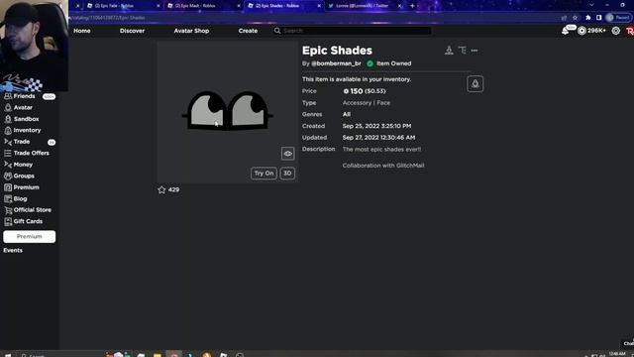Screen dimensions: 634x357
Task: Click the tree-style icon beside item title
Action: (x=463, y=51)
